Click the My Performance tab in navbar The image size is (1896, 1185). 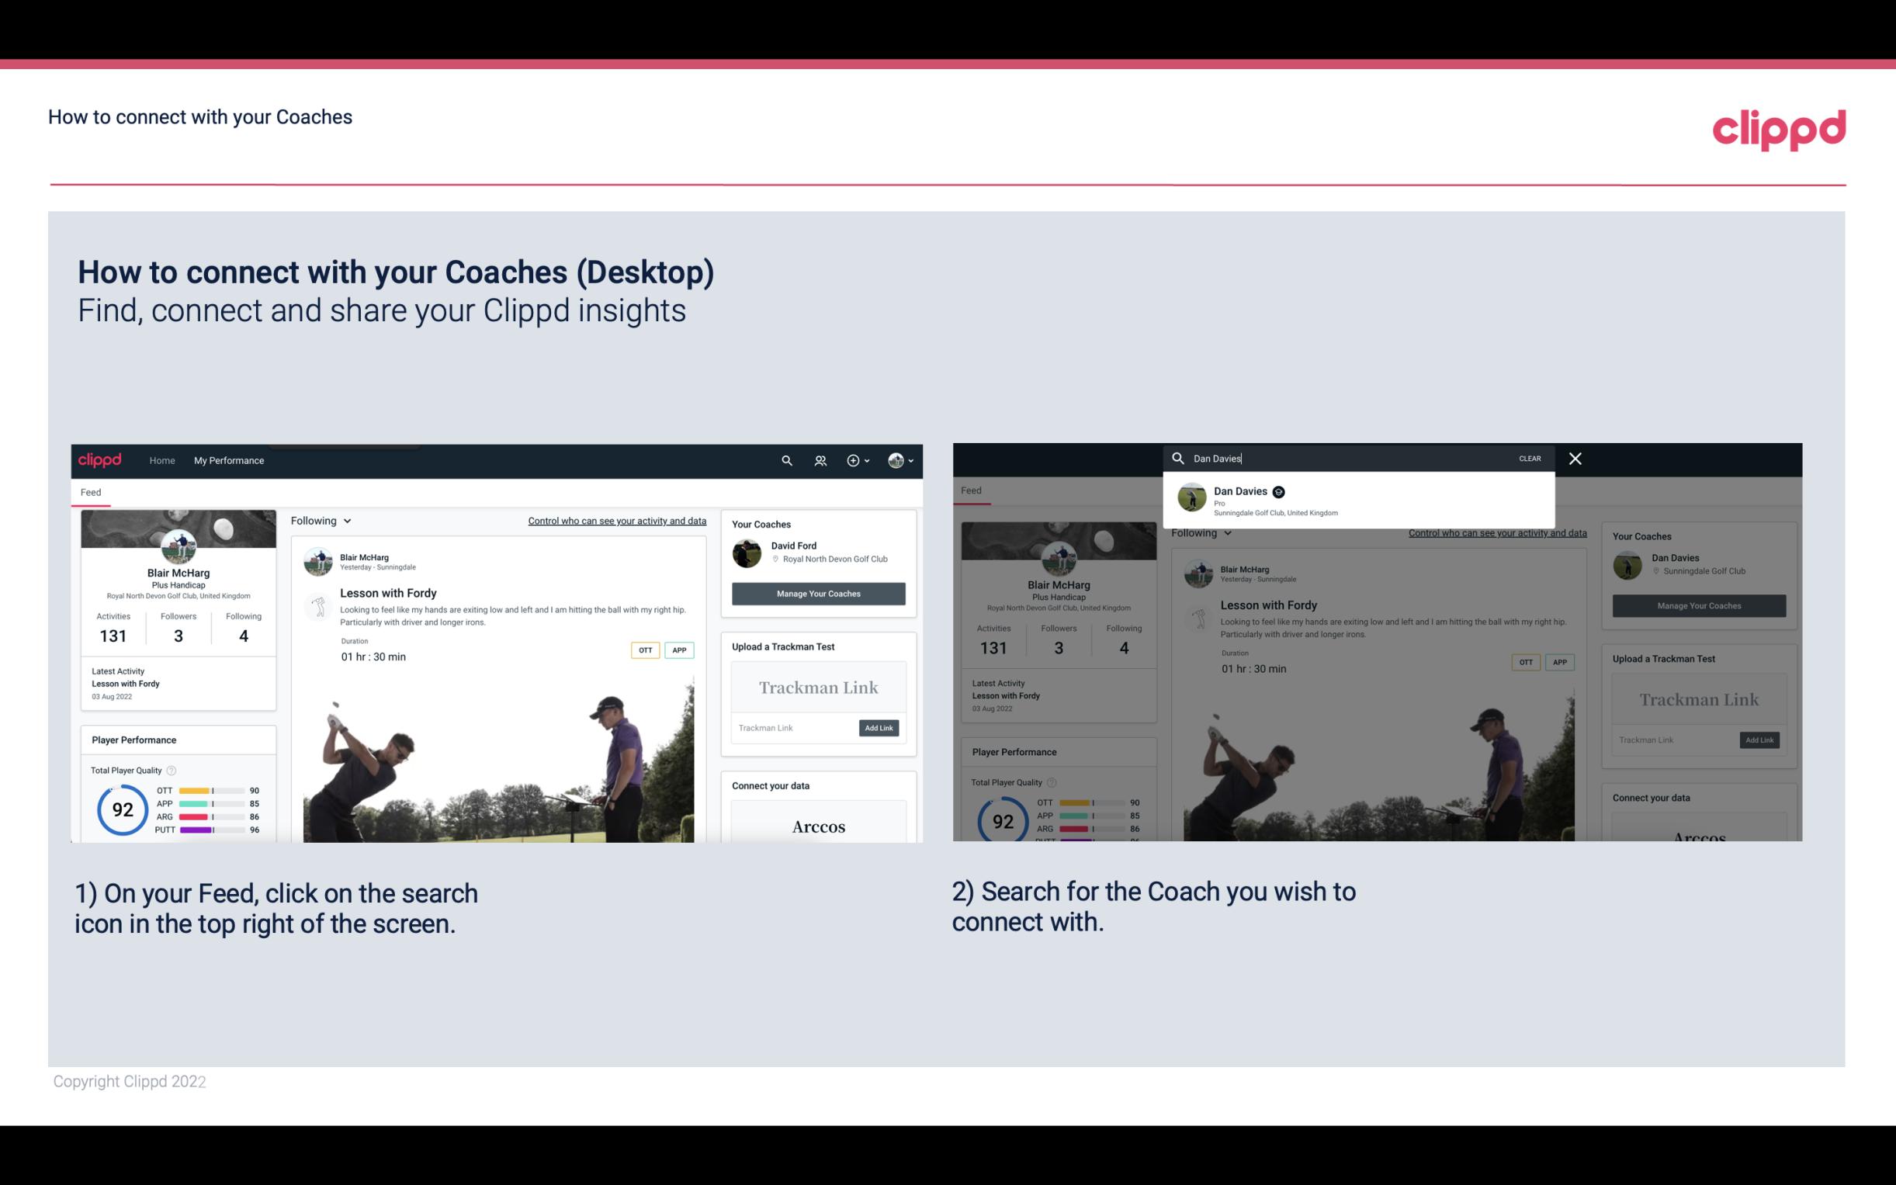coord(229,460)
